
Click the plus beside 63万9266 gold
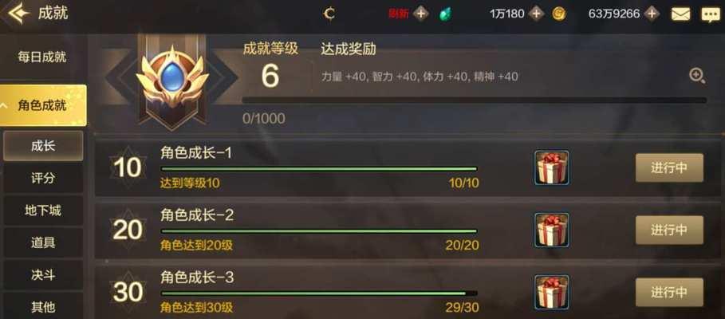click(x=652, y=14)
